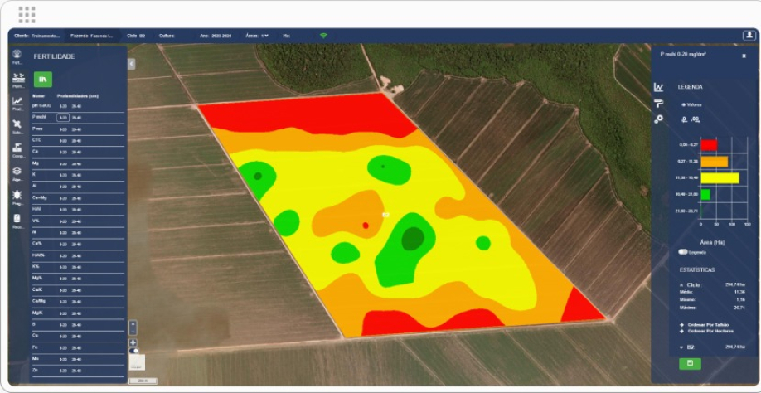Open the chart view icon in legend panel
Screen dimensions: 761x393
pos(658,87)
